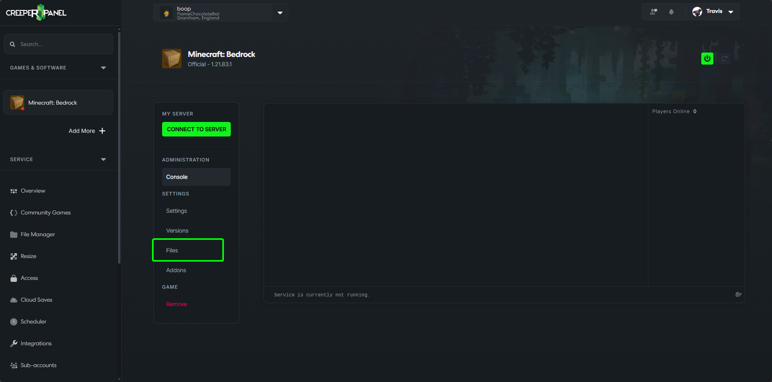Open the Travis account dropdown
Screen dimensions: 772x382
(x=730, y=12)
